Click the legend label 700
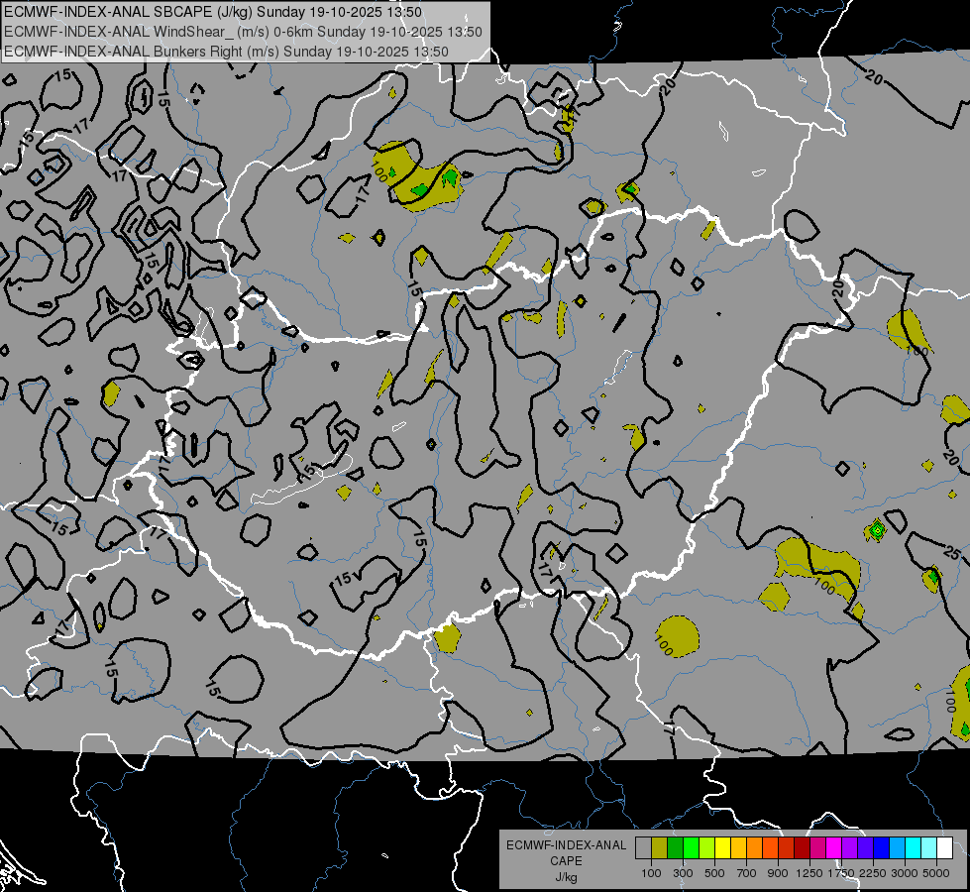970x892 pixels. (747, 873)
